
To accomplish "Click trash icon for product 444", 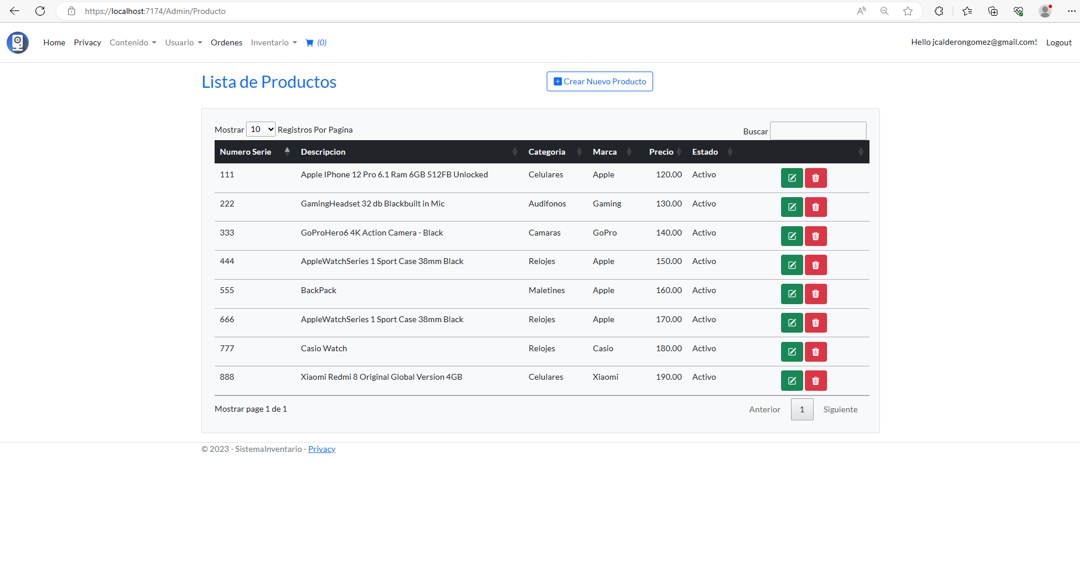I will pyautogui.click(x=815, y=265).
